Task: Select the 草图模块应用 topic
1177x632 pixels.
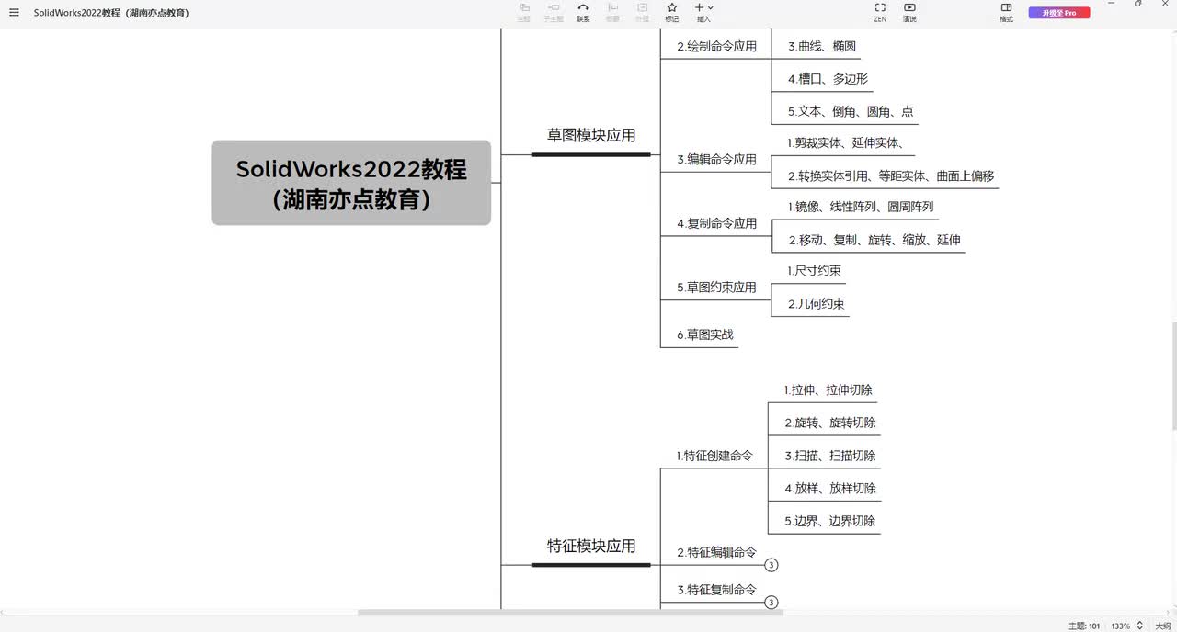Action: 591,135
